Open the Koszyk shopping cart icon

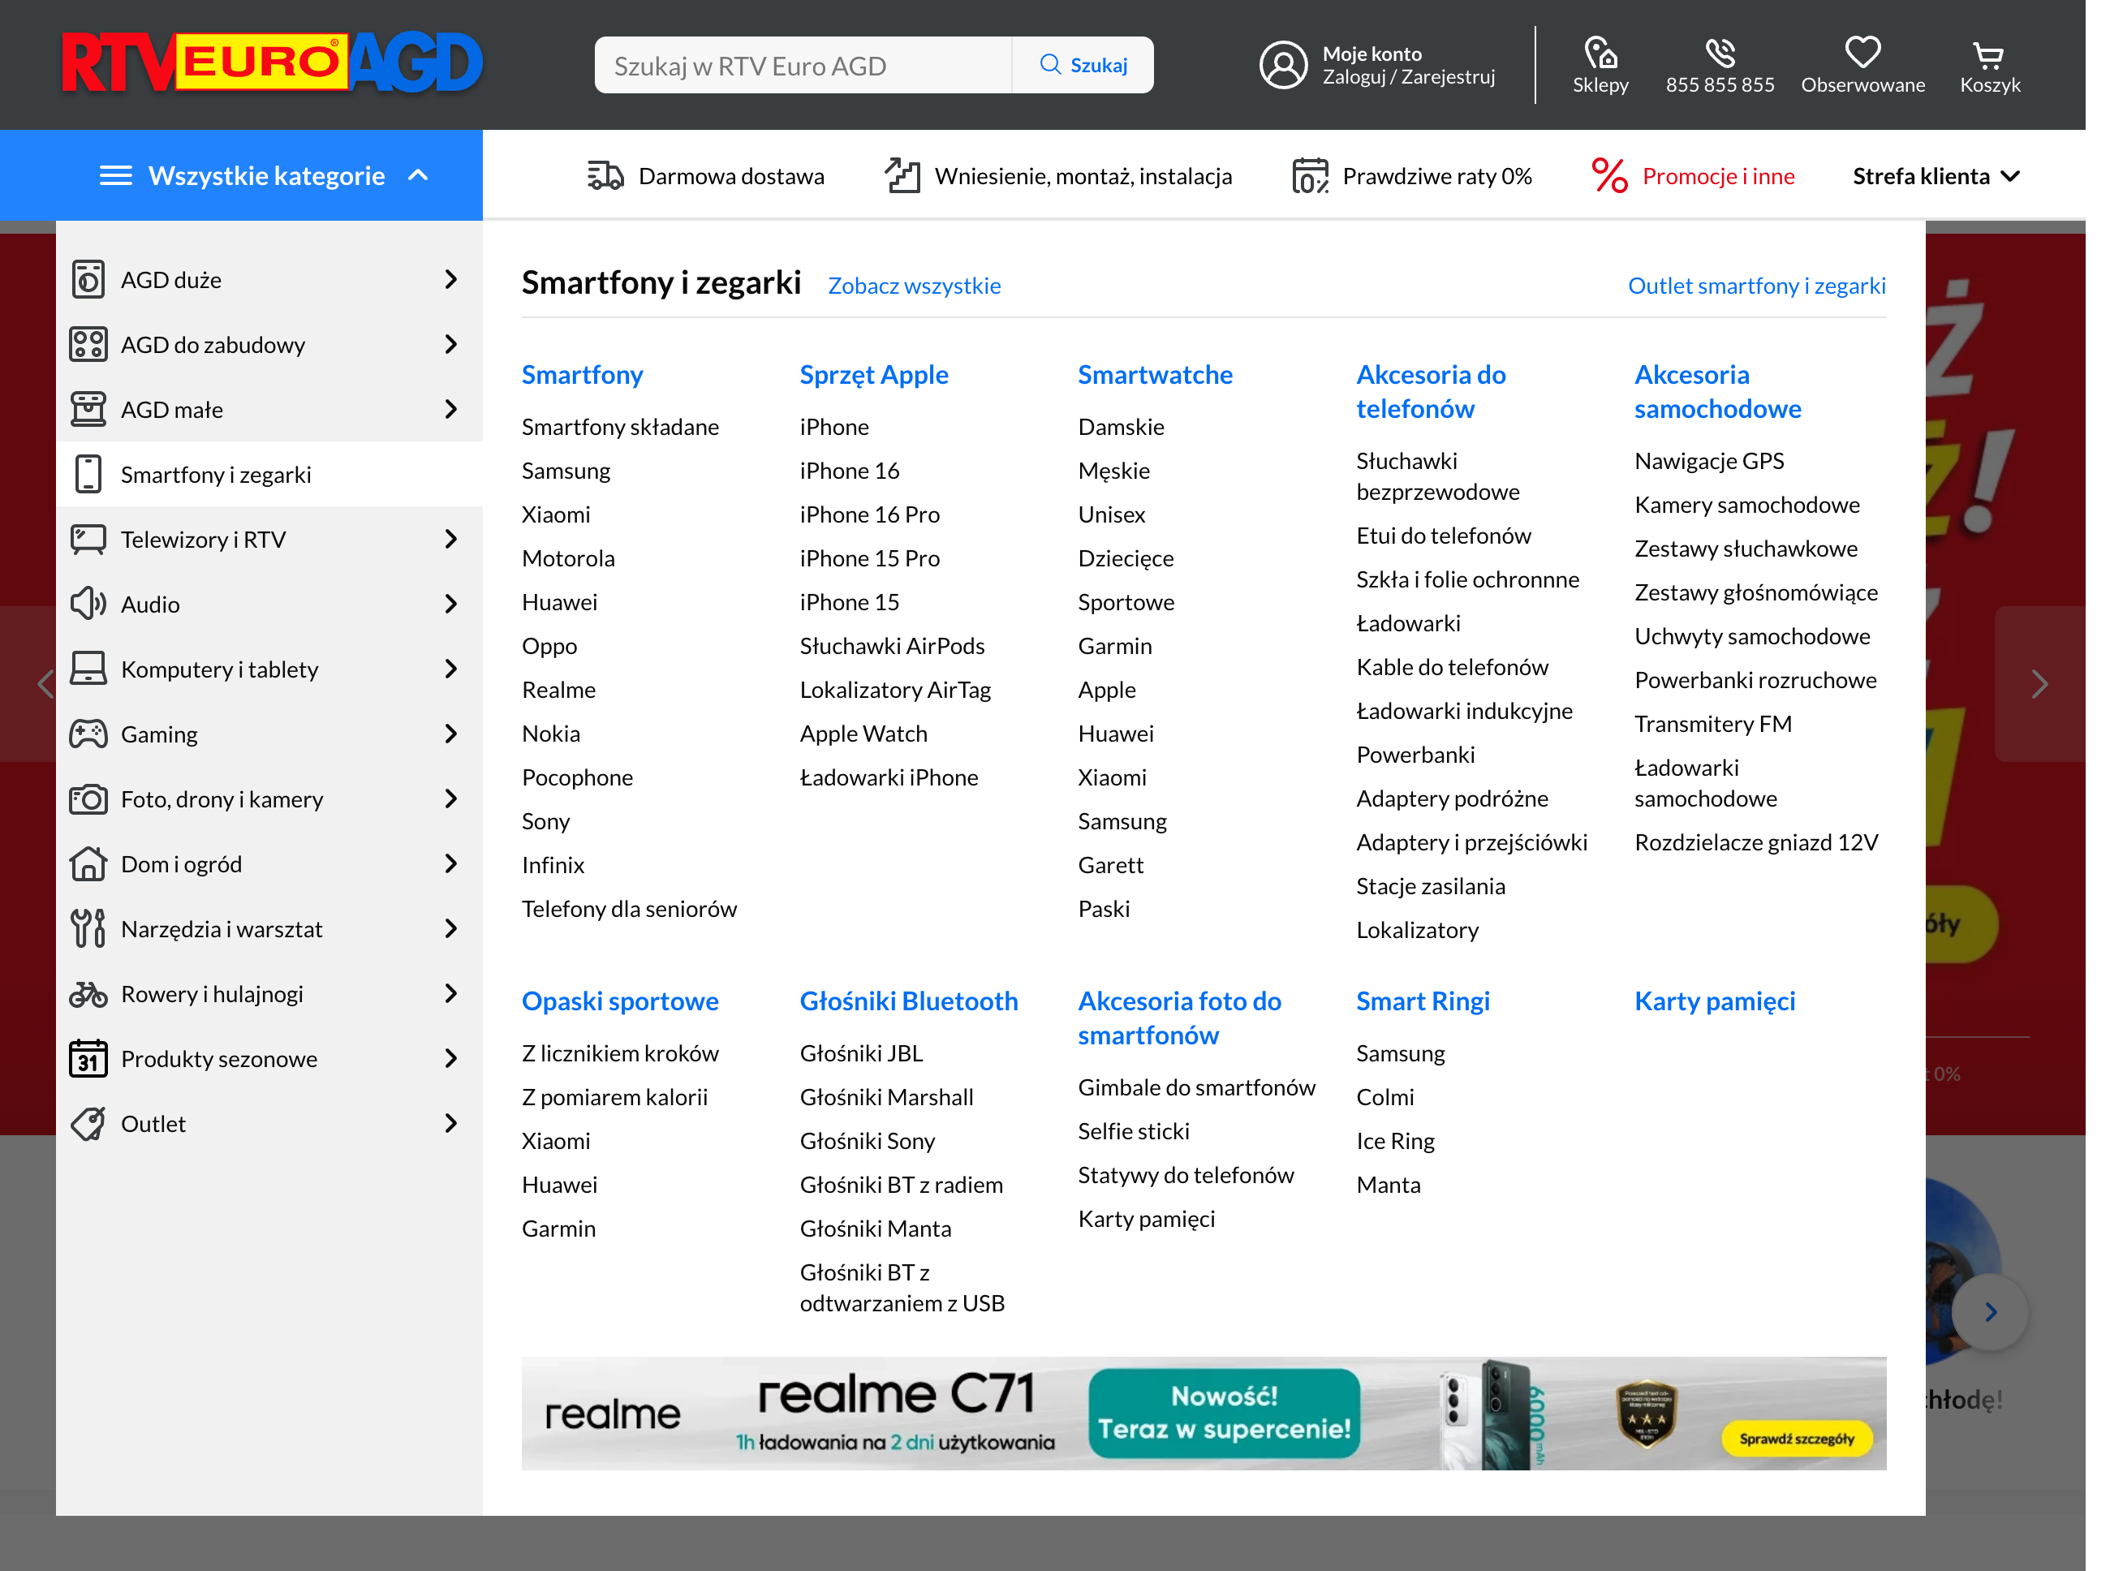1989,55
